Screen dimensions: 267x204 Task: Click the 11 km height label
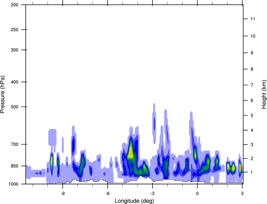[x=253, y=19]
